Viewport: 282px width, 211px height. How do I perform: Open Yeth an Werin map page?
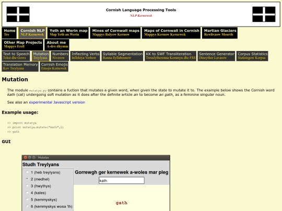[x=68, y=33]
